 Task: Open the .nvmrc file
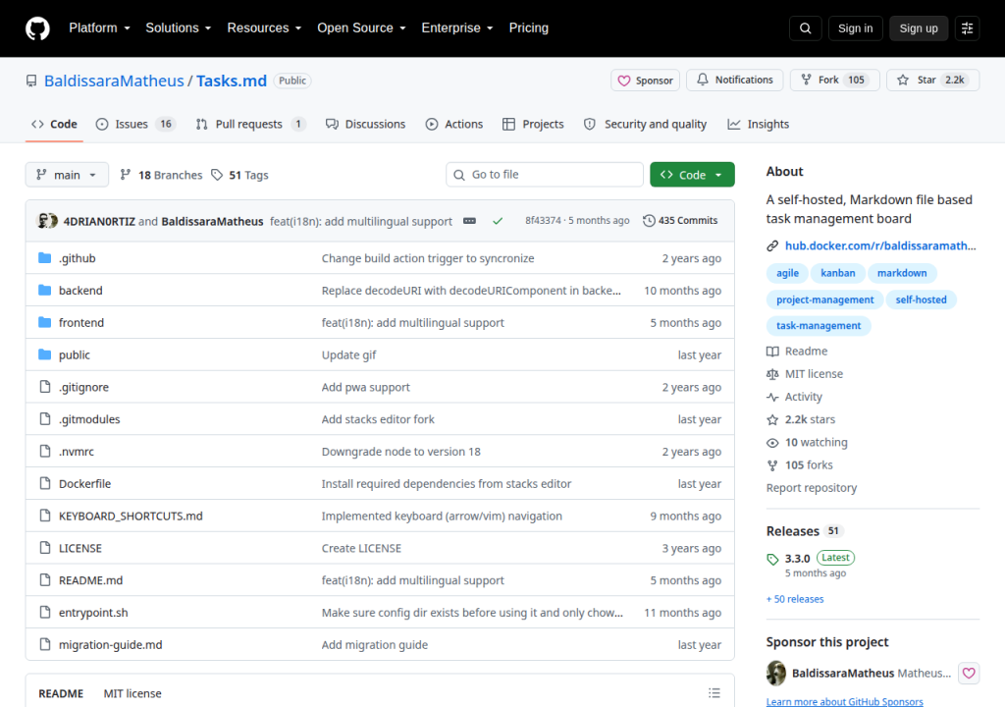(77, 451)
